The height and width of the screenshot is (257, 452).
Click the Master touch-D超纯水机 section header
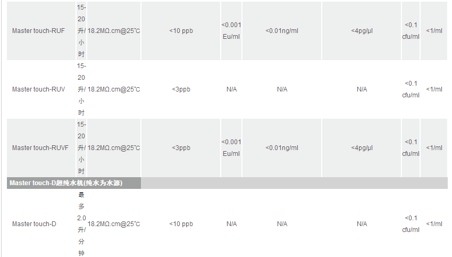66,183
